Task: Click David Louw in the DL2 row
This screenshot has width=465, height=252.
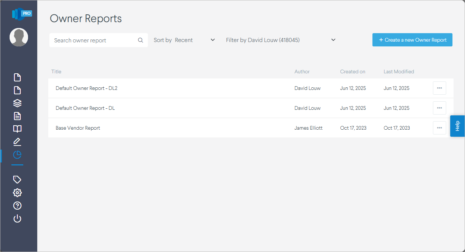Action: point(308,88)
